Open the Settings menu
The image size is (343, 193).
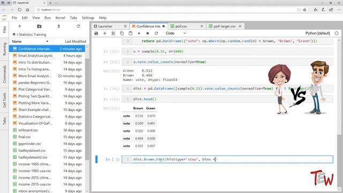88,18
